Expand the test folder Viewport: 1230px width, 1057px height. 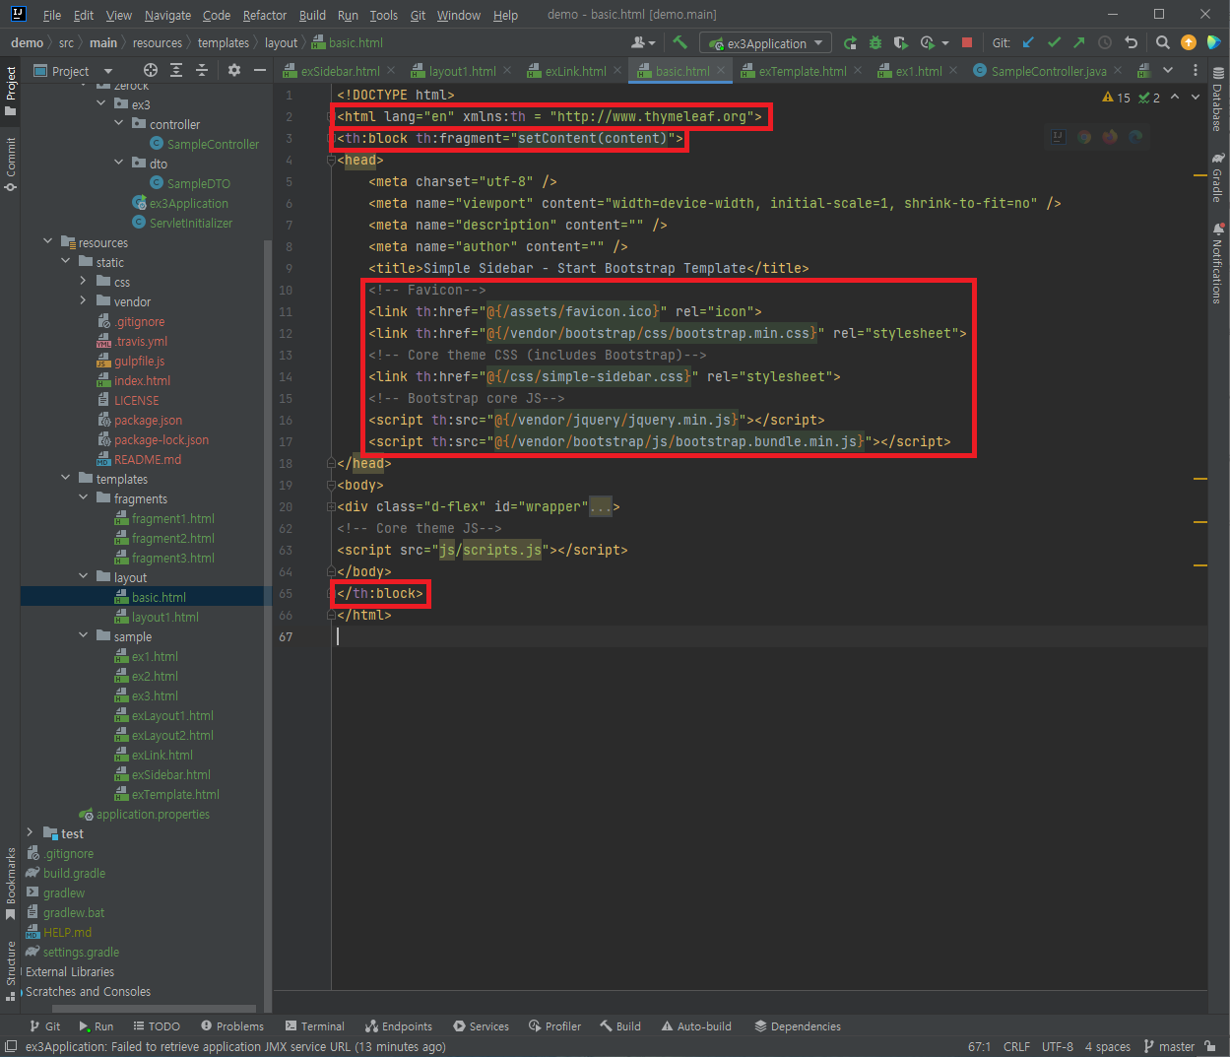point(30,832)
